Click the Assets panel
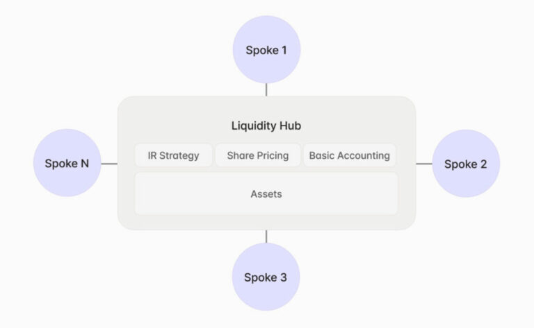534x328 pixels. [266, 194]
